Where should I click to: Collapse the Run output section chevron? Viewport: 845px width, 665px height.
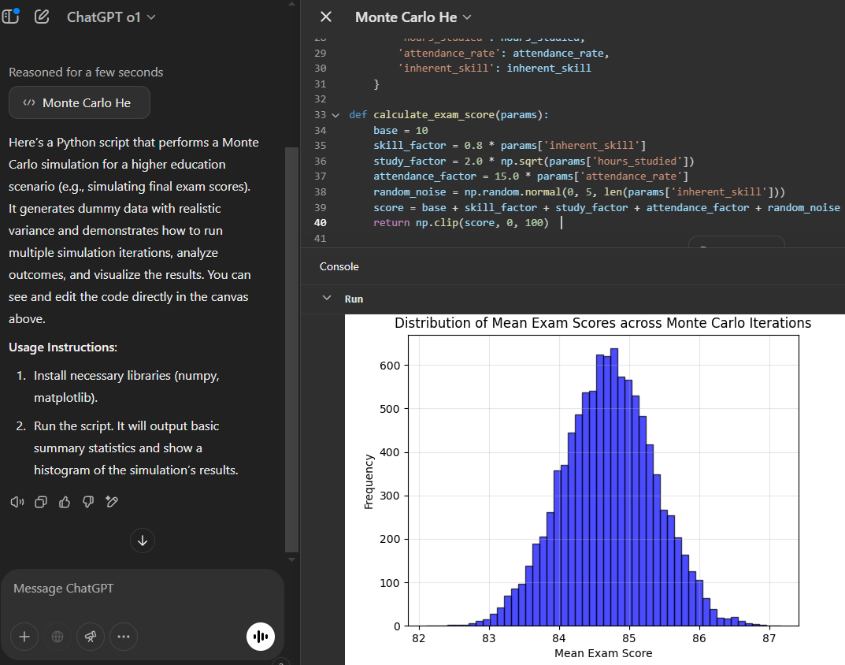pos(328,299)
